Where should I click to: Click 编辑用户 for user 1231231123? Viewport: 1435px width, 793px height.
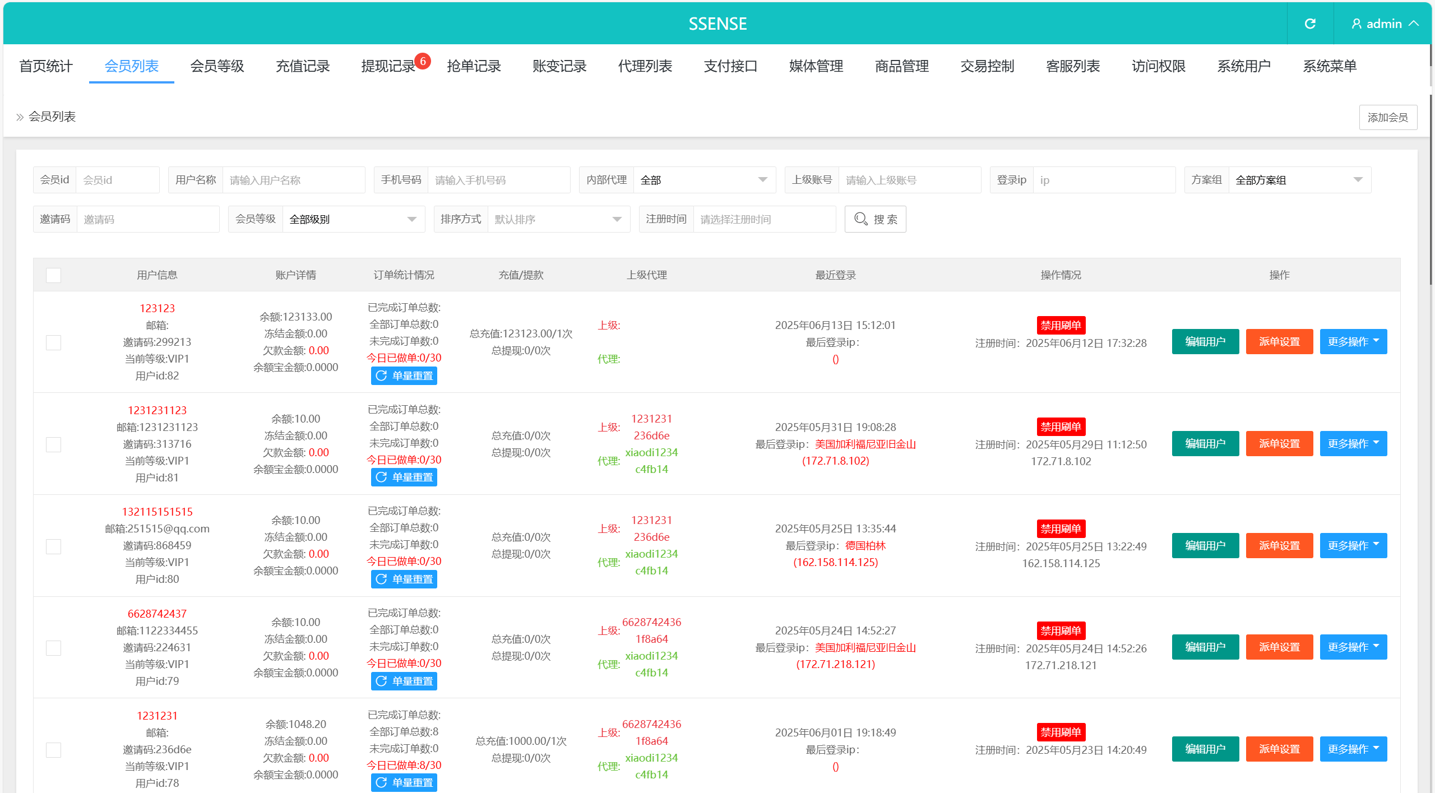coord(1205,443)
